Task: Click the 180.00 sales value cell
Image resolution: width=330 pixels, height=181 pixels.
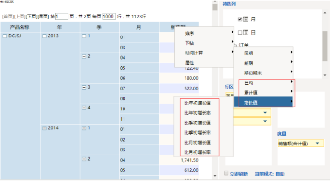Action: coord(179,78)
